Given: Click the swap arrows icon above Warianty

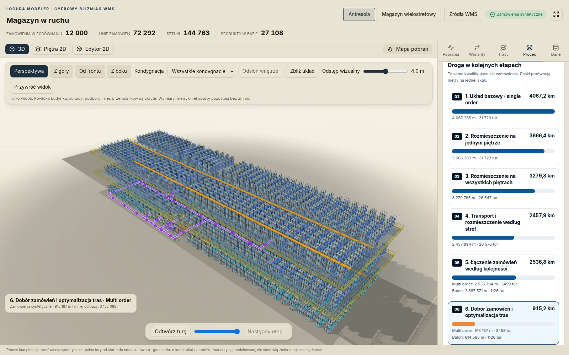Looking at the screenshot, I should click(x=477, y=48).
